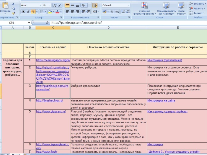Open the Форматировать как таблицу menu
The image size is (207, 155).
pyautogui.click(x=166, y=9)
